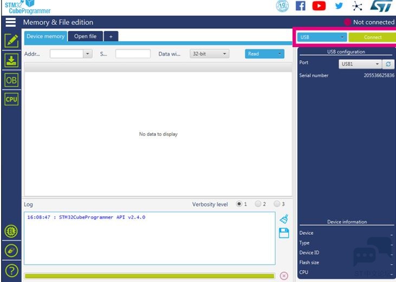The image size is (396, 282).
Task: Open the Option Bytes OB icon
Action: [x=11, y=80]
